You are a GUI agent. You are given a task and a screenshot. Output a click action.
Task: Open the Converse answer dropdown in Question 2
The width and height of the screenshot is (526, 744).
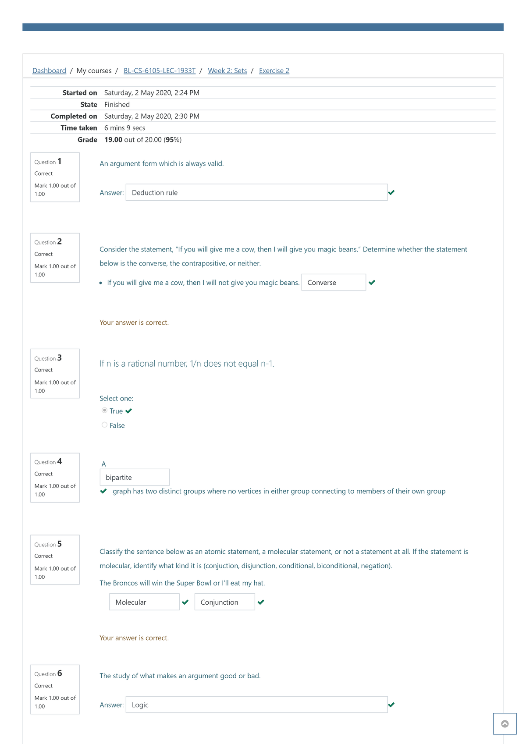click(333, 283)
